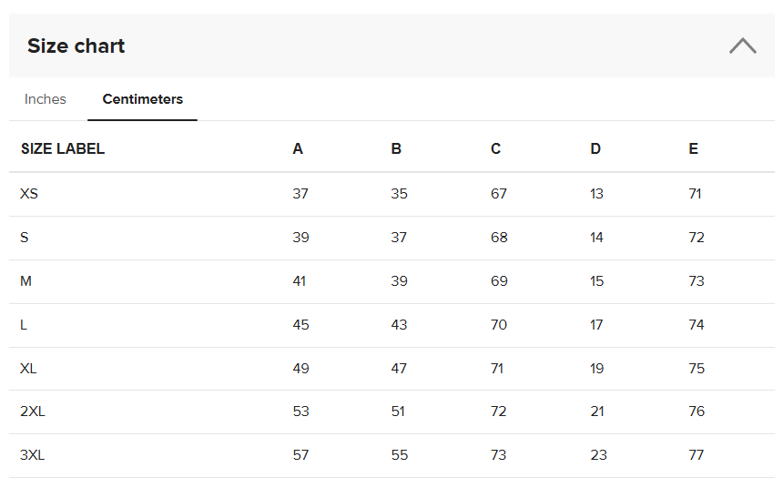This screenshot has height=498, width=783.
Task: Select the S size row label
Action: tap(25, 238)
